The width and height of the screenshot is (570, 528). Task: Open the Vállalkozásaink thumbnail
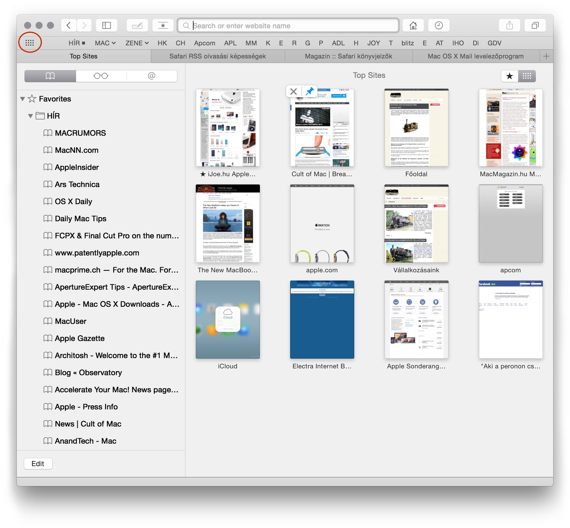(416, 224)
